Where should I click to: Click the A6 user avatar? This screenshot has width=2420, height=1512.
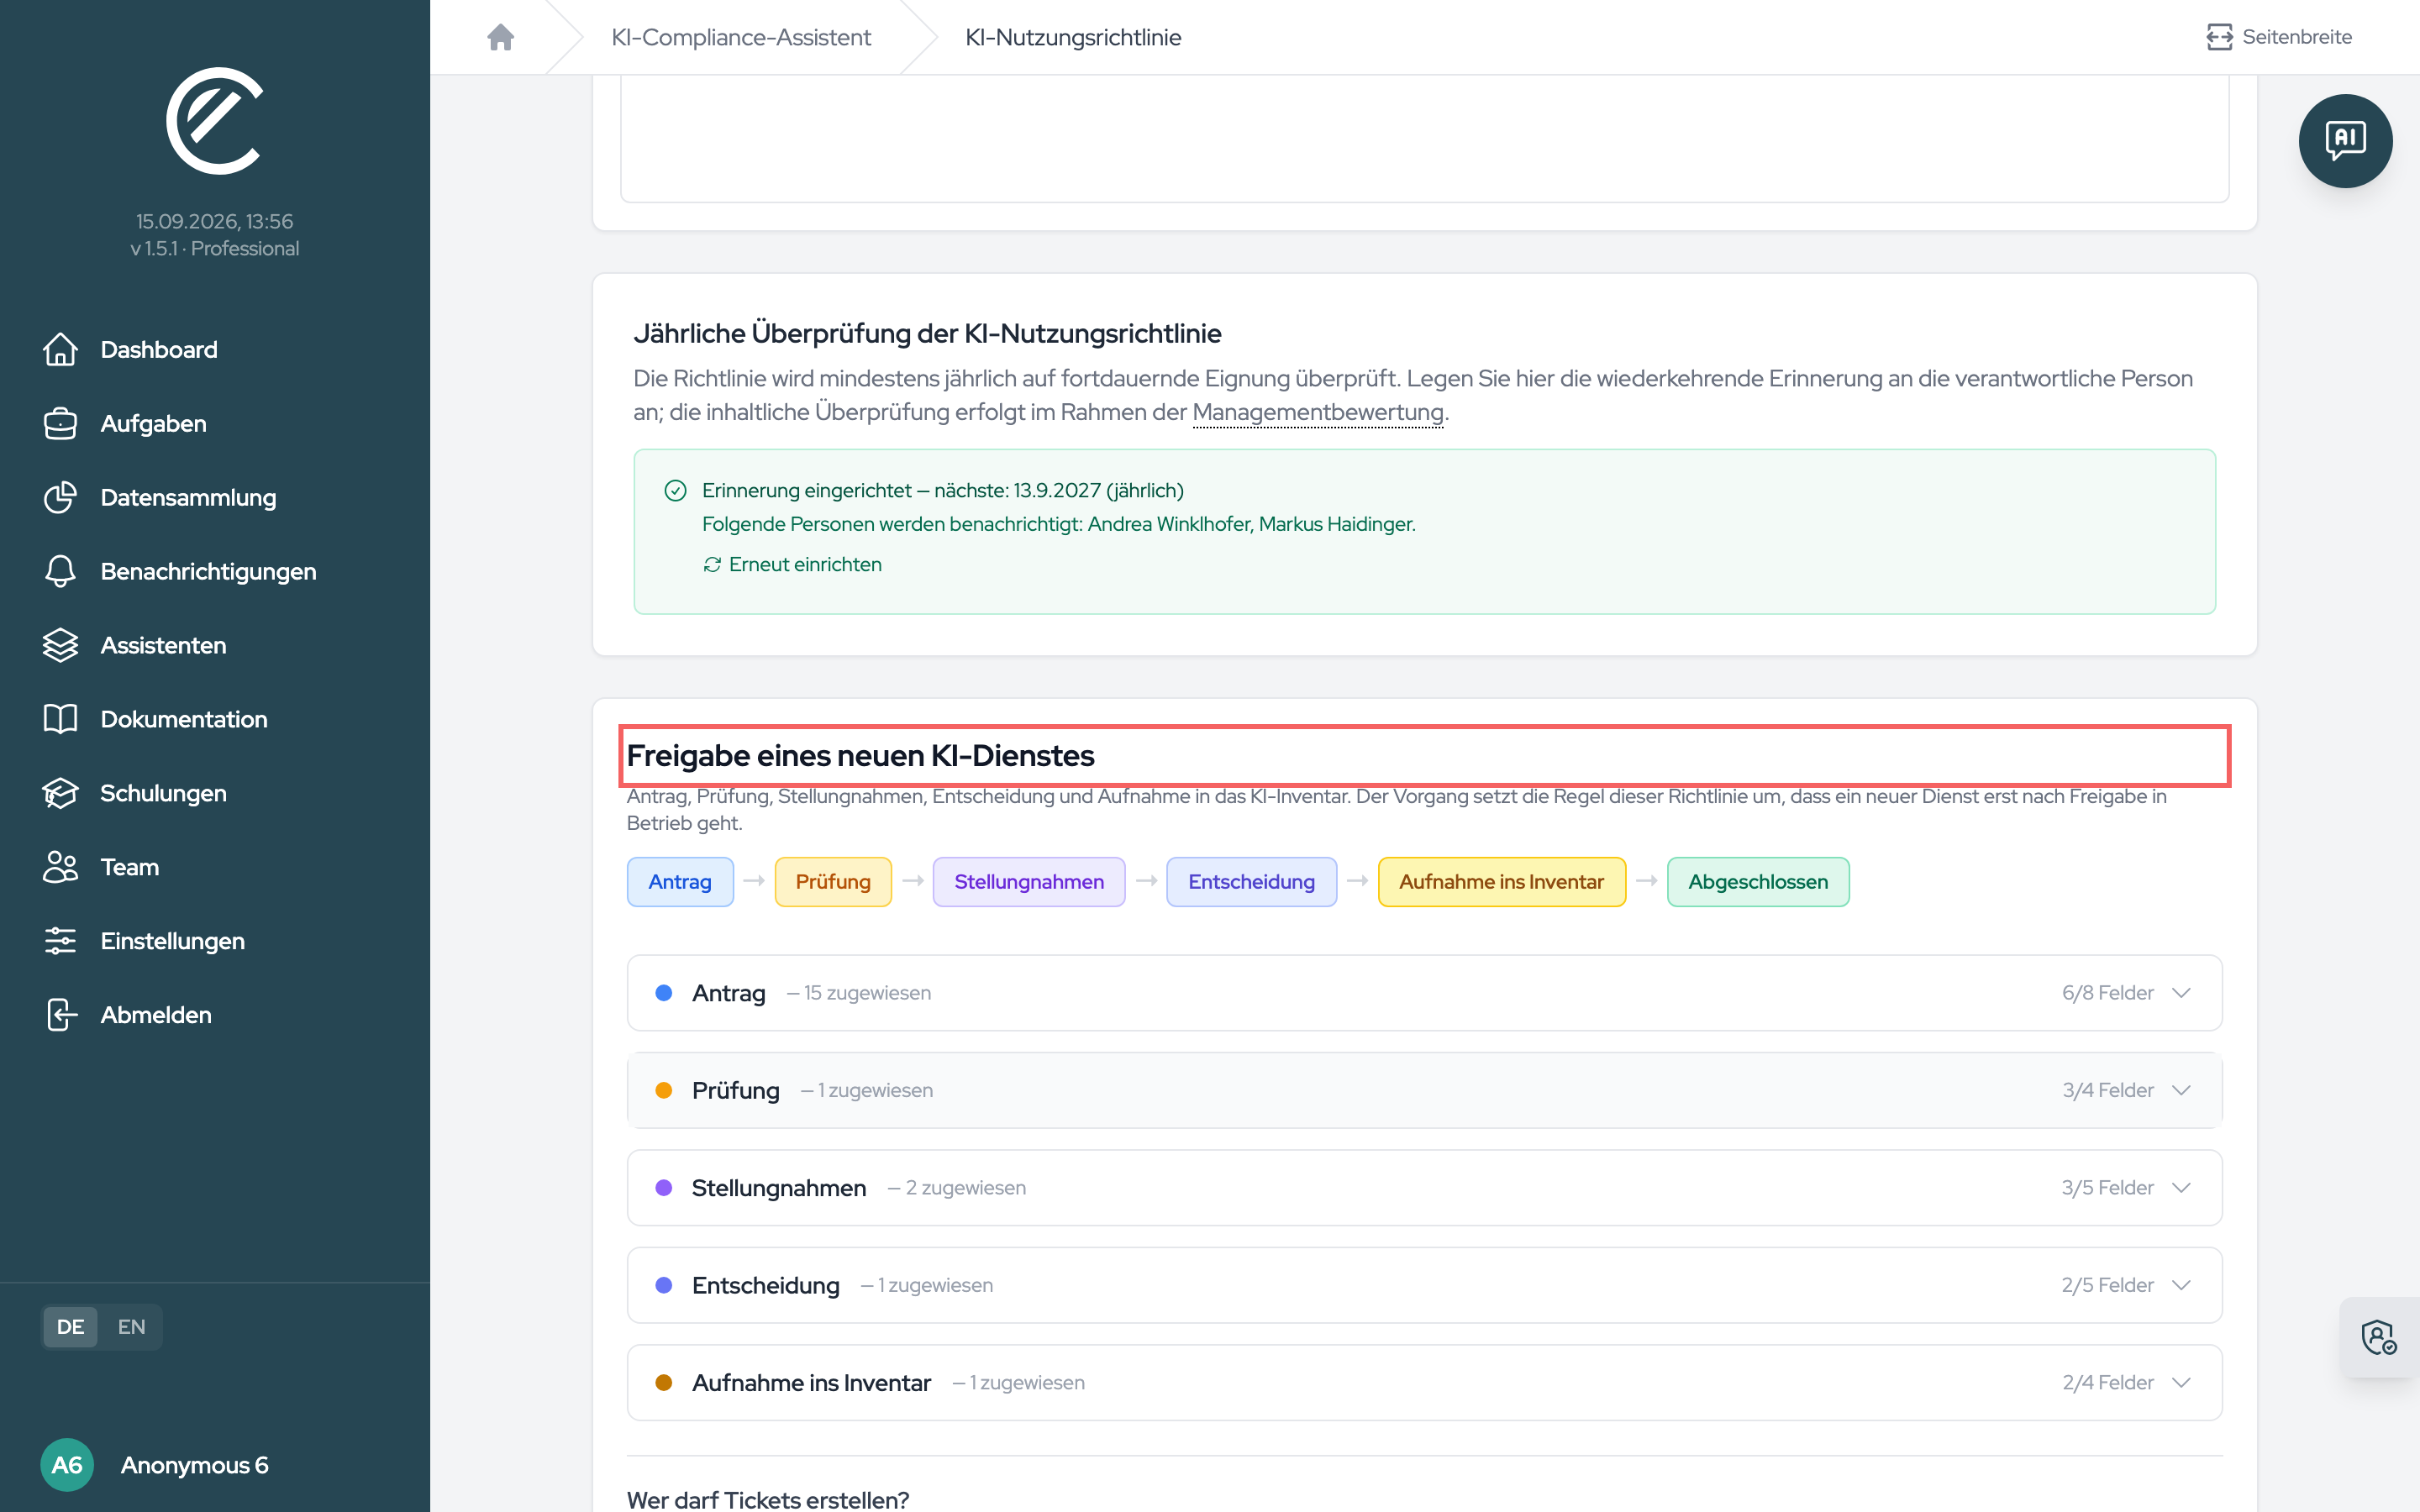[67, 1465]
